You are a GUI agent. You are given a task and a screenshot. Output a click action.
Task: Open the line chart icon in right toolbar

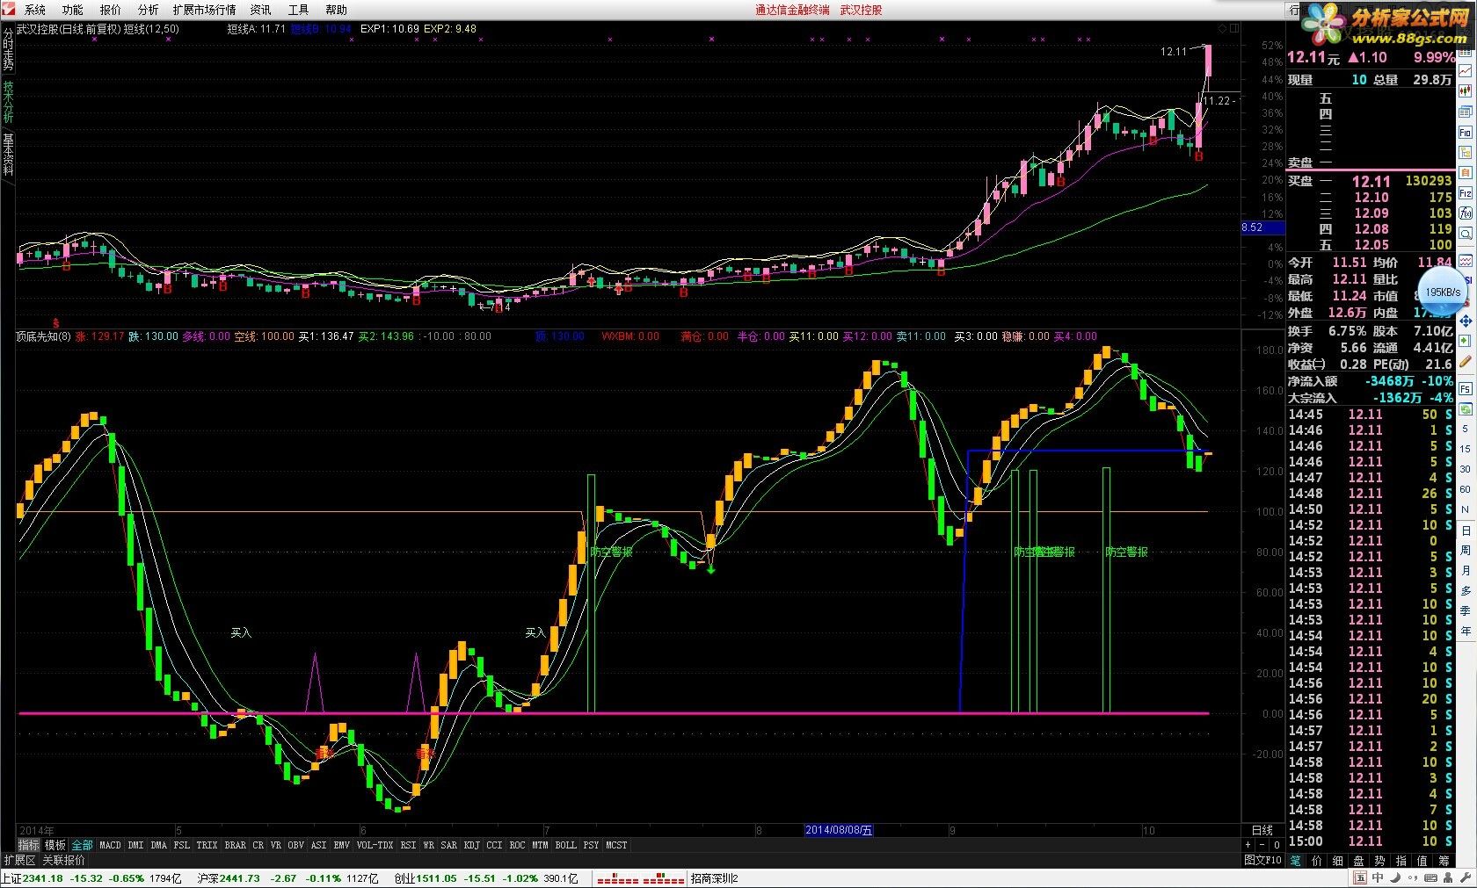1466,70
